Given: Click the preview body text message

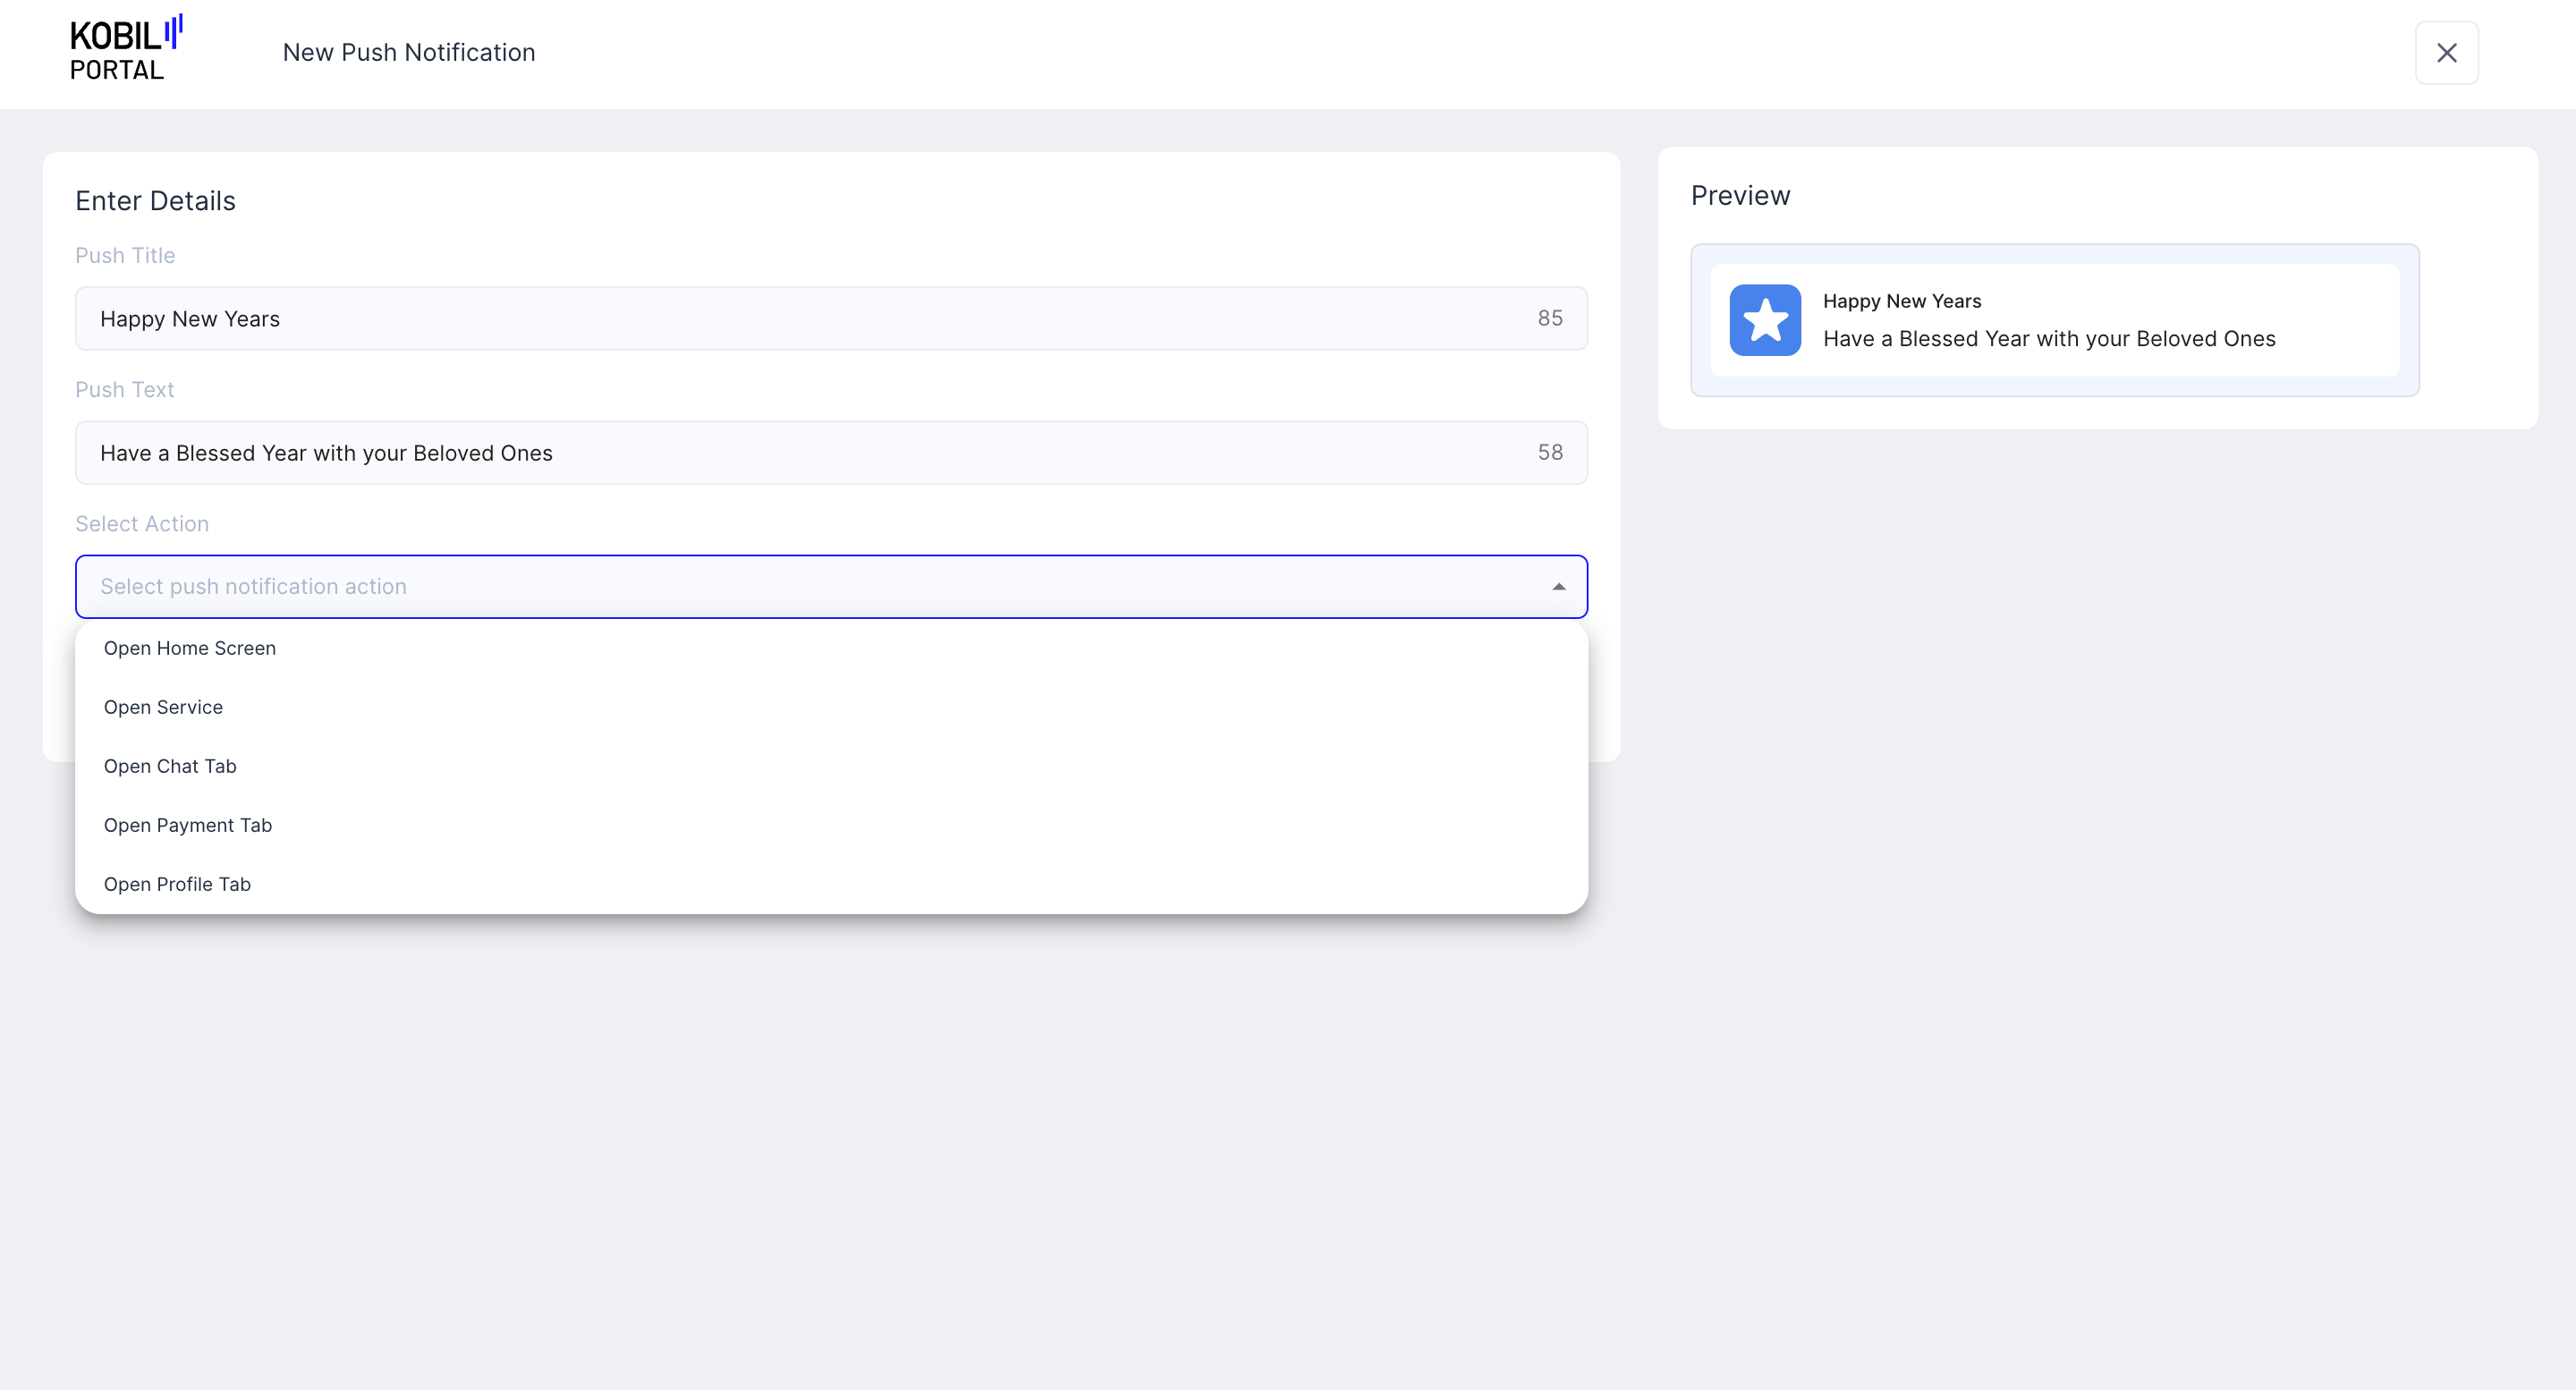Looking at the screenshot, I should click(x=2048, y=339).
